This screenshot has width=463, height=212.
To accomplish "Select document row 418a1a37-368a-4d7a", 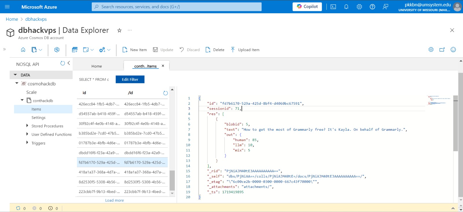I will pyautogui.click(x=122, y=172).
